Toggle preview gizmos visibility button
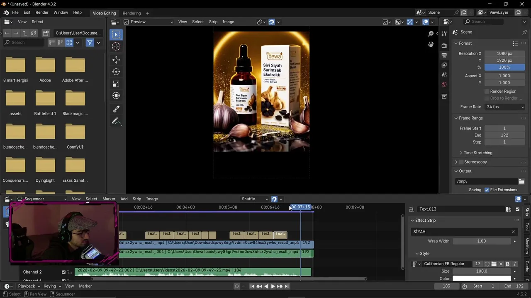531x298 pixels. 410,22
